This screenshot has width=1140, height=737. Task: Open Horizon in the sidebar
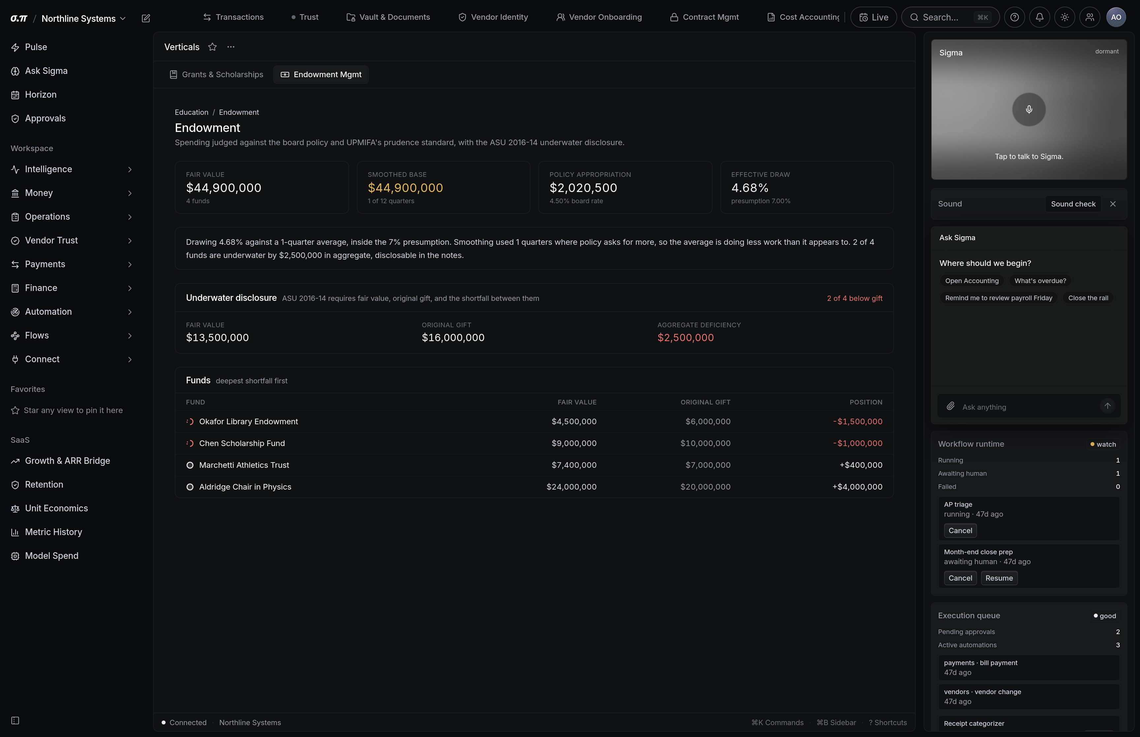[x=72, y=95]
